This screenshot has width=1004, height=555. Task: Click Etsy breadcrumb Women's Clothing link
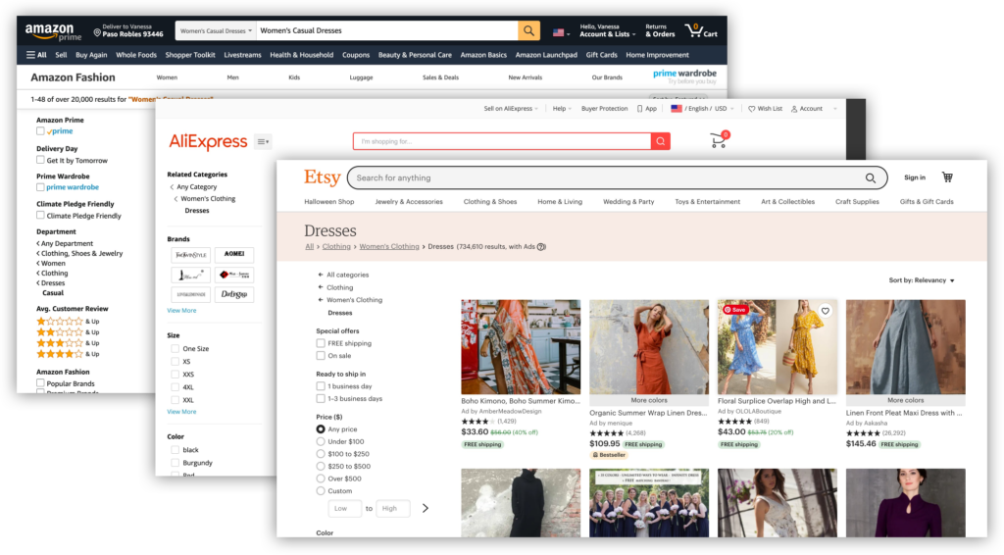point(388,246)
